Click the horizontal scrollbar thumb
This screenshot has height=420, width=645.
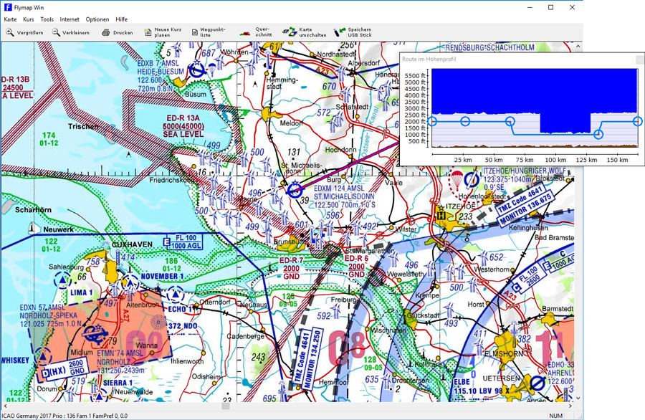226,406
